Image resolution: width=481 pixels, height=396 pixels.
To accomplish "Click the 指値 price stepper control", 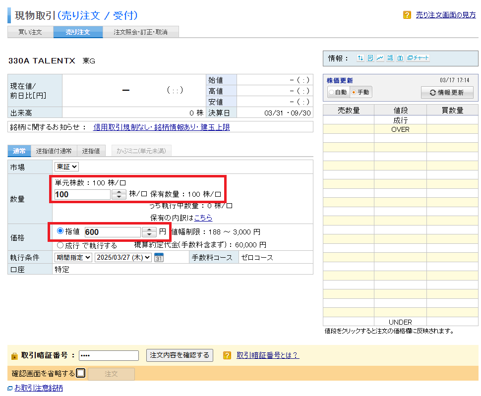I will pyautogui.click(x=149, y=232).
